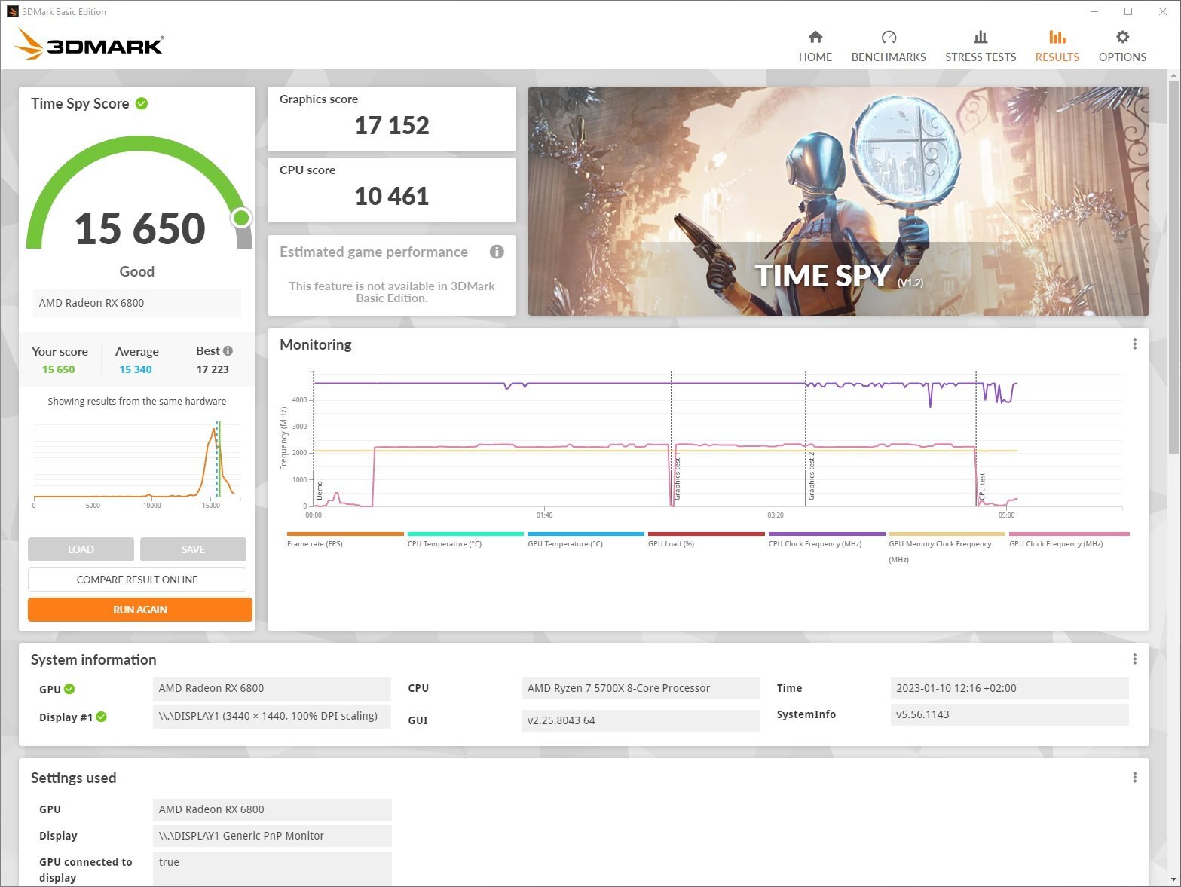
Task: Click the AMD Radeon RX 6800 field under the gauge
Action: point(137,303)
